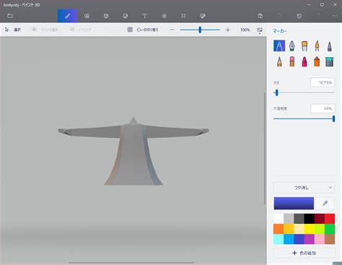
Task: Open the Stickers tab
Action: (125, 16)
